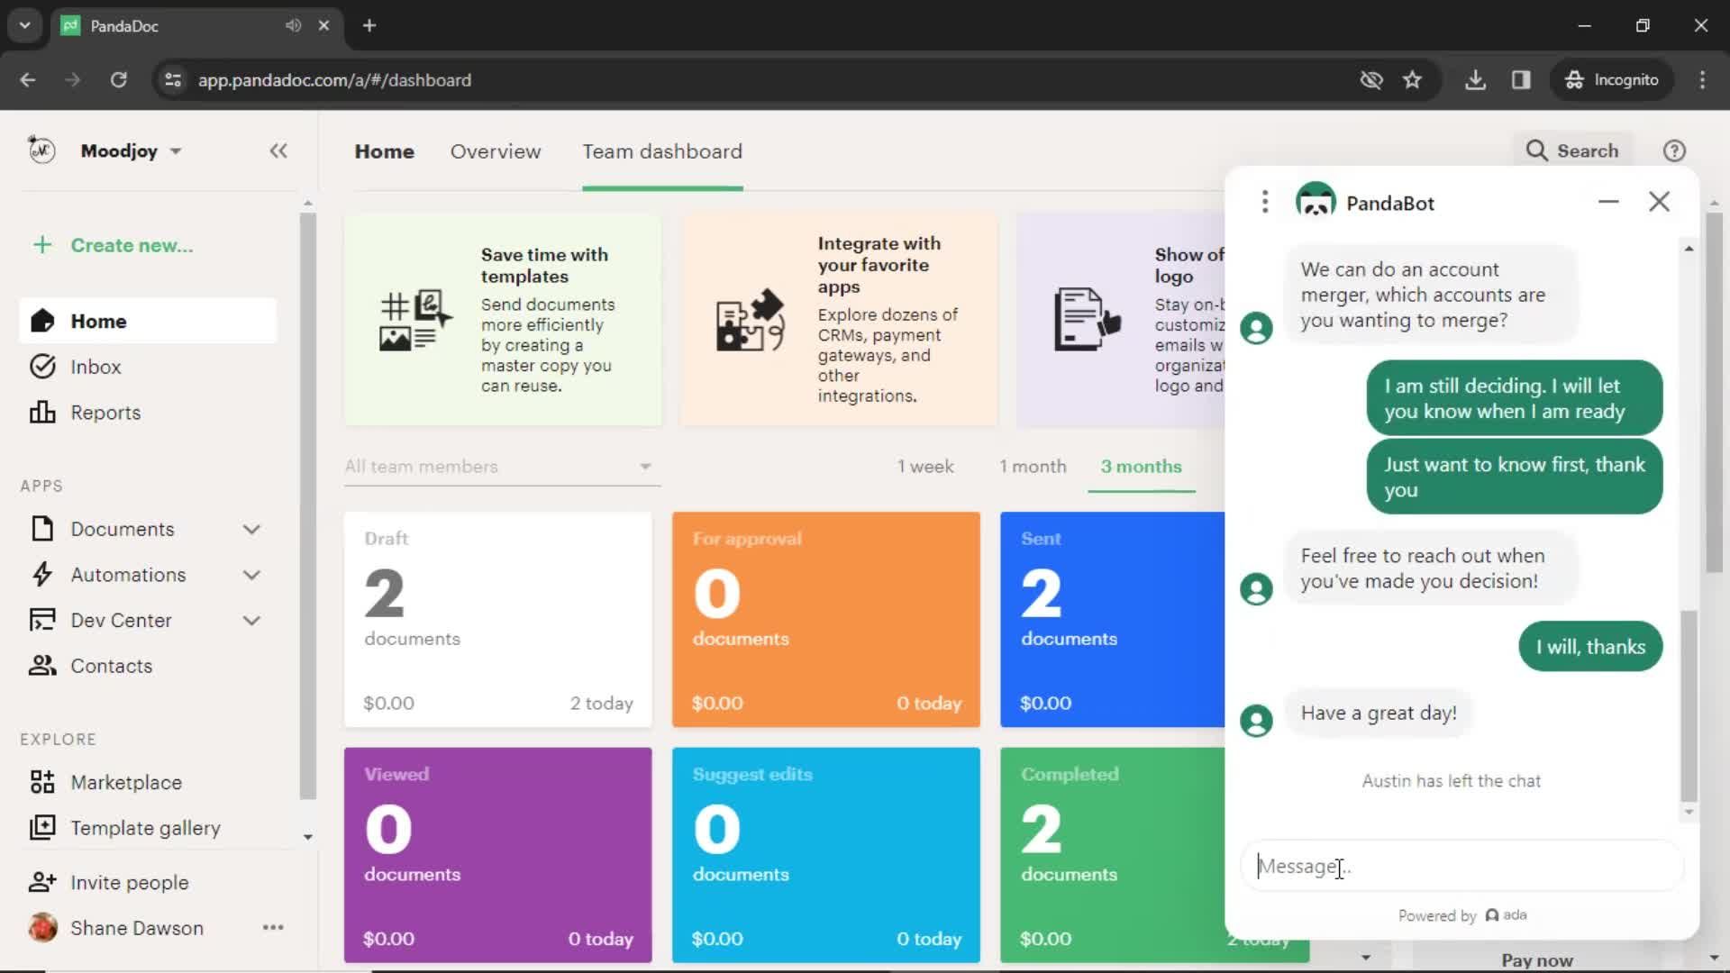
Task: Select the 1 week time range
Action: [925, 467]
